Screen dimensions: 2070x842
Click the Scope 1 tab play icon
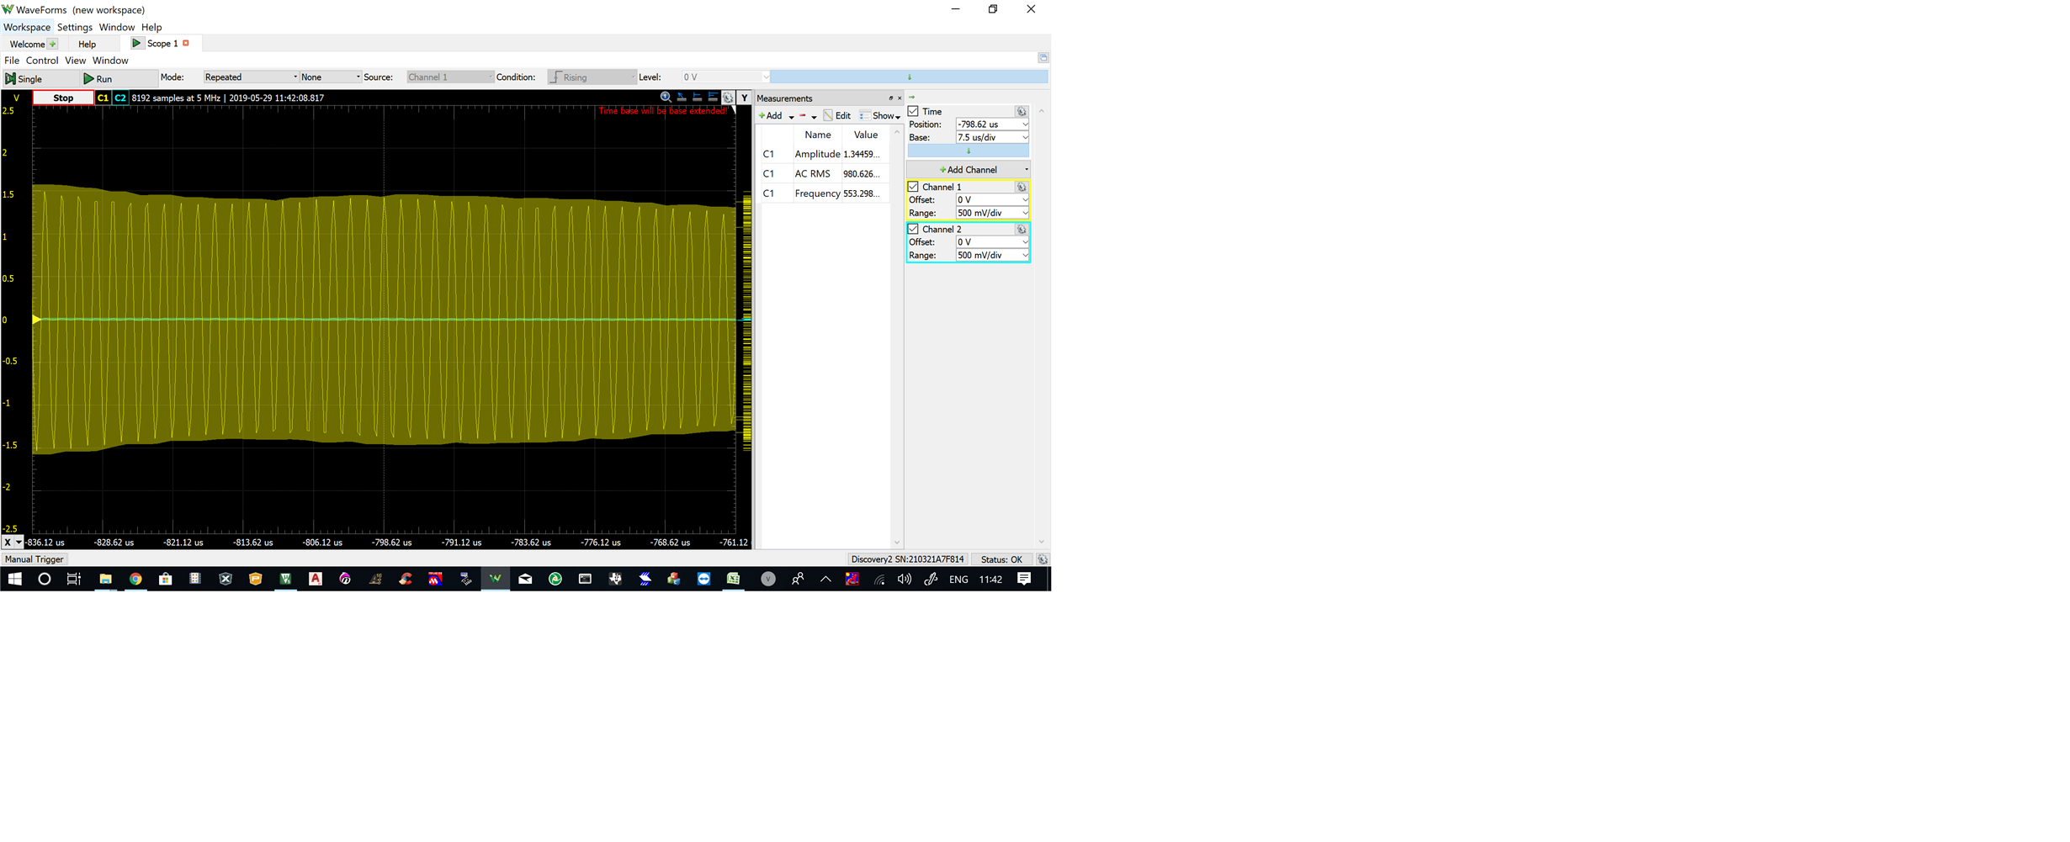coord(136,43)
